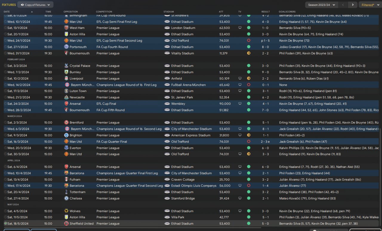Click the stadium icon beside Craven Cottage
This screenshot has height=231, width=382.
tap(167, 180)
